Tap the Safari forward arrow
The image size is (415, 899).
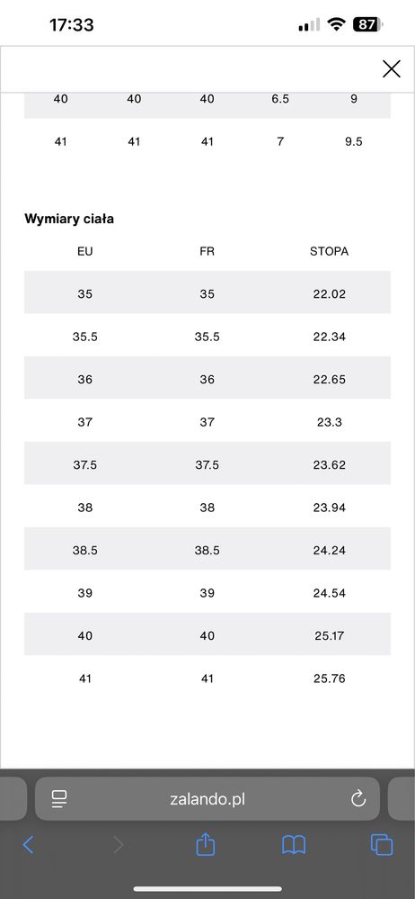point(118,844)
